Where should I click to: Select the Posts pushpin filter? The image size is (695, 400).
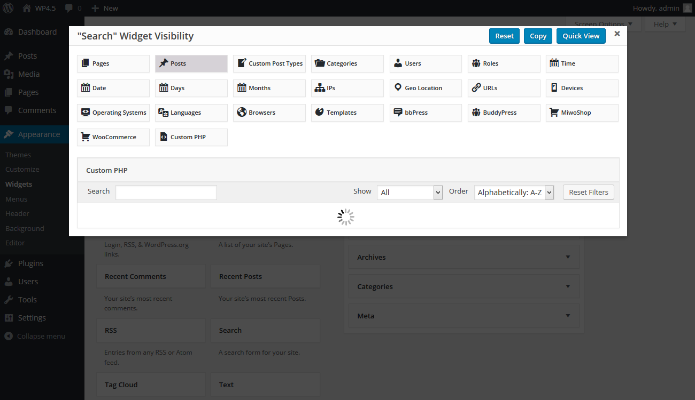point(191,63)
